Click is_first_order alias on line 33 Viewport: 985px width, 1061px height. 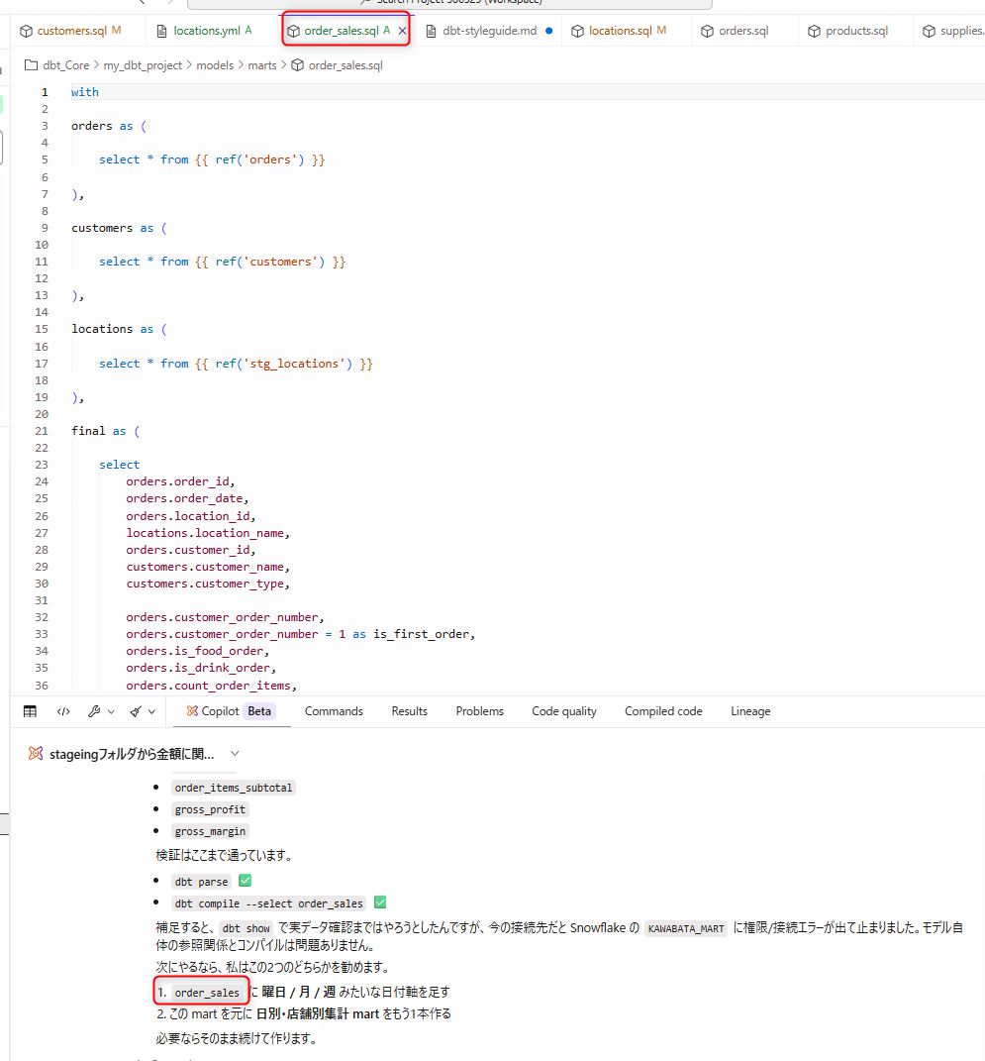pos(421,634)
